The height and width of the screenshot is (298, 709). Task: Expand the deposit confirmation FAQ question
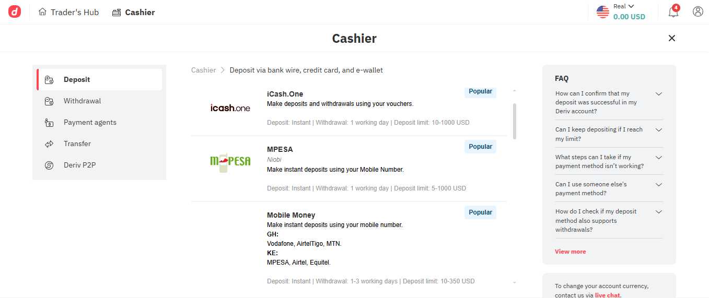pos(659,94)
